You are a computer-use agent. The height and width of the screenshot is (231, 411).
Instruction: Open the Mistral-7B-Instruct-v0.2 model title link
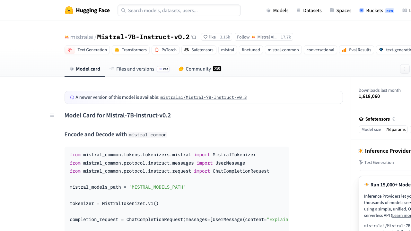click(143, 37)
